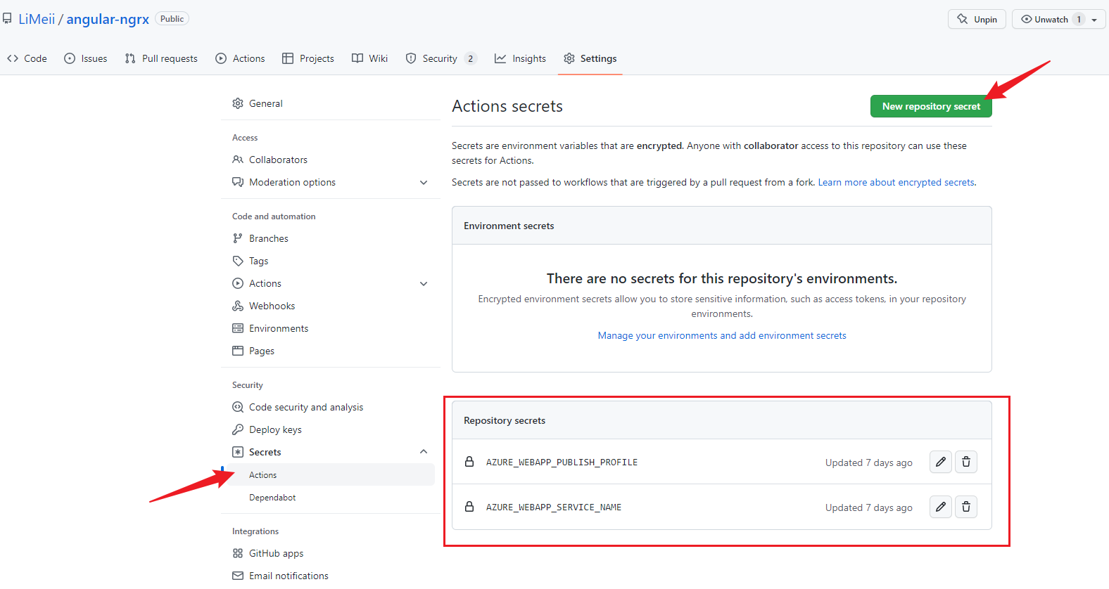The image size is (1109, 589).
Task: Select Actions under Secrets
Action: click(x=331, y=475)
